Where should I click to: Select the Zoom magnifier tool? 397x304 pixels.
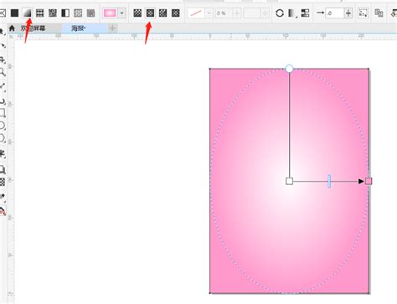(x=3, y=73)
